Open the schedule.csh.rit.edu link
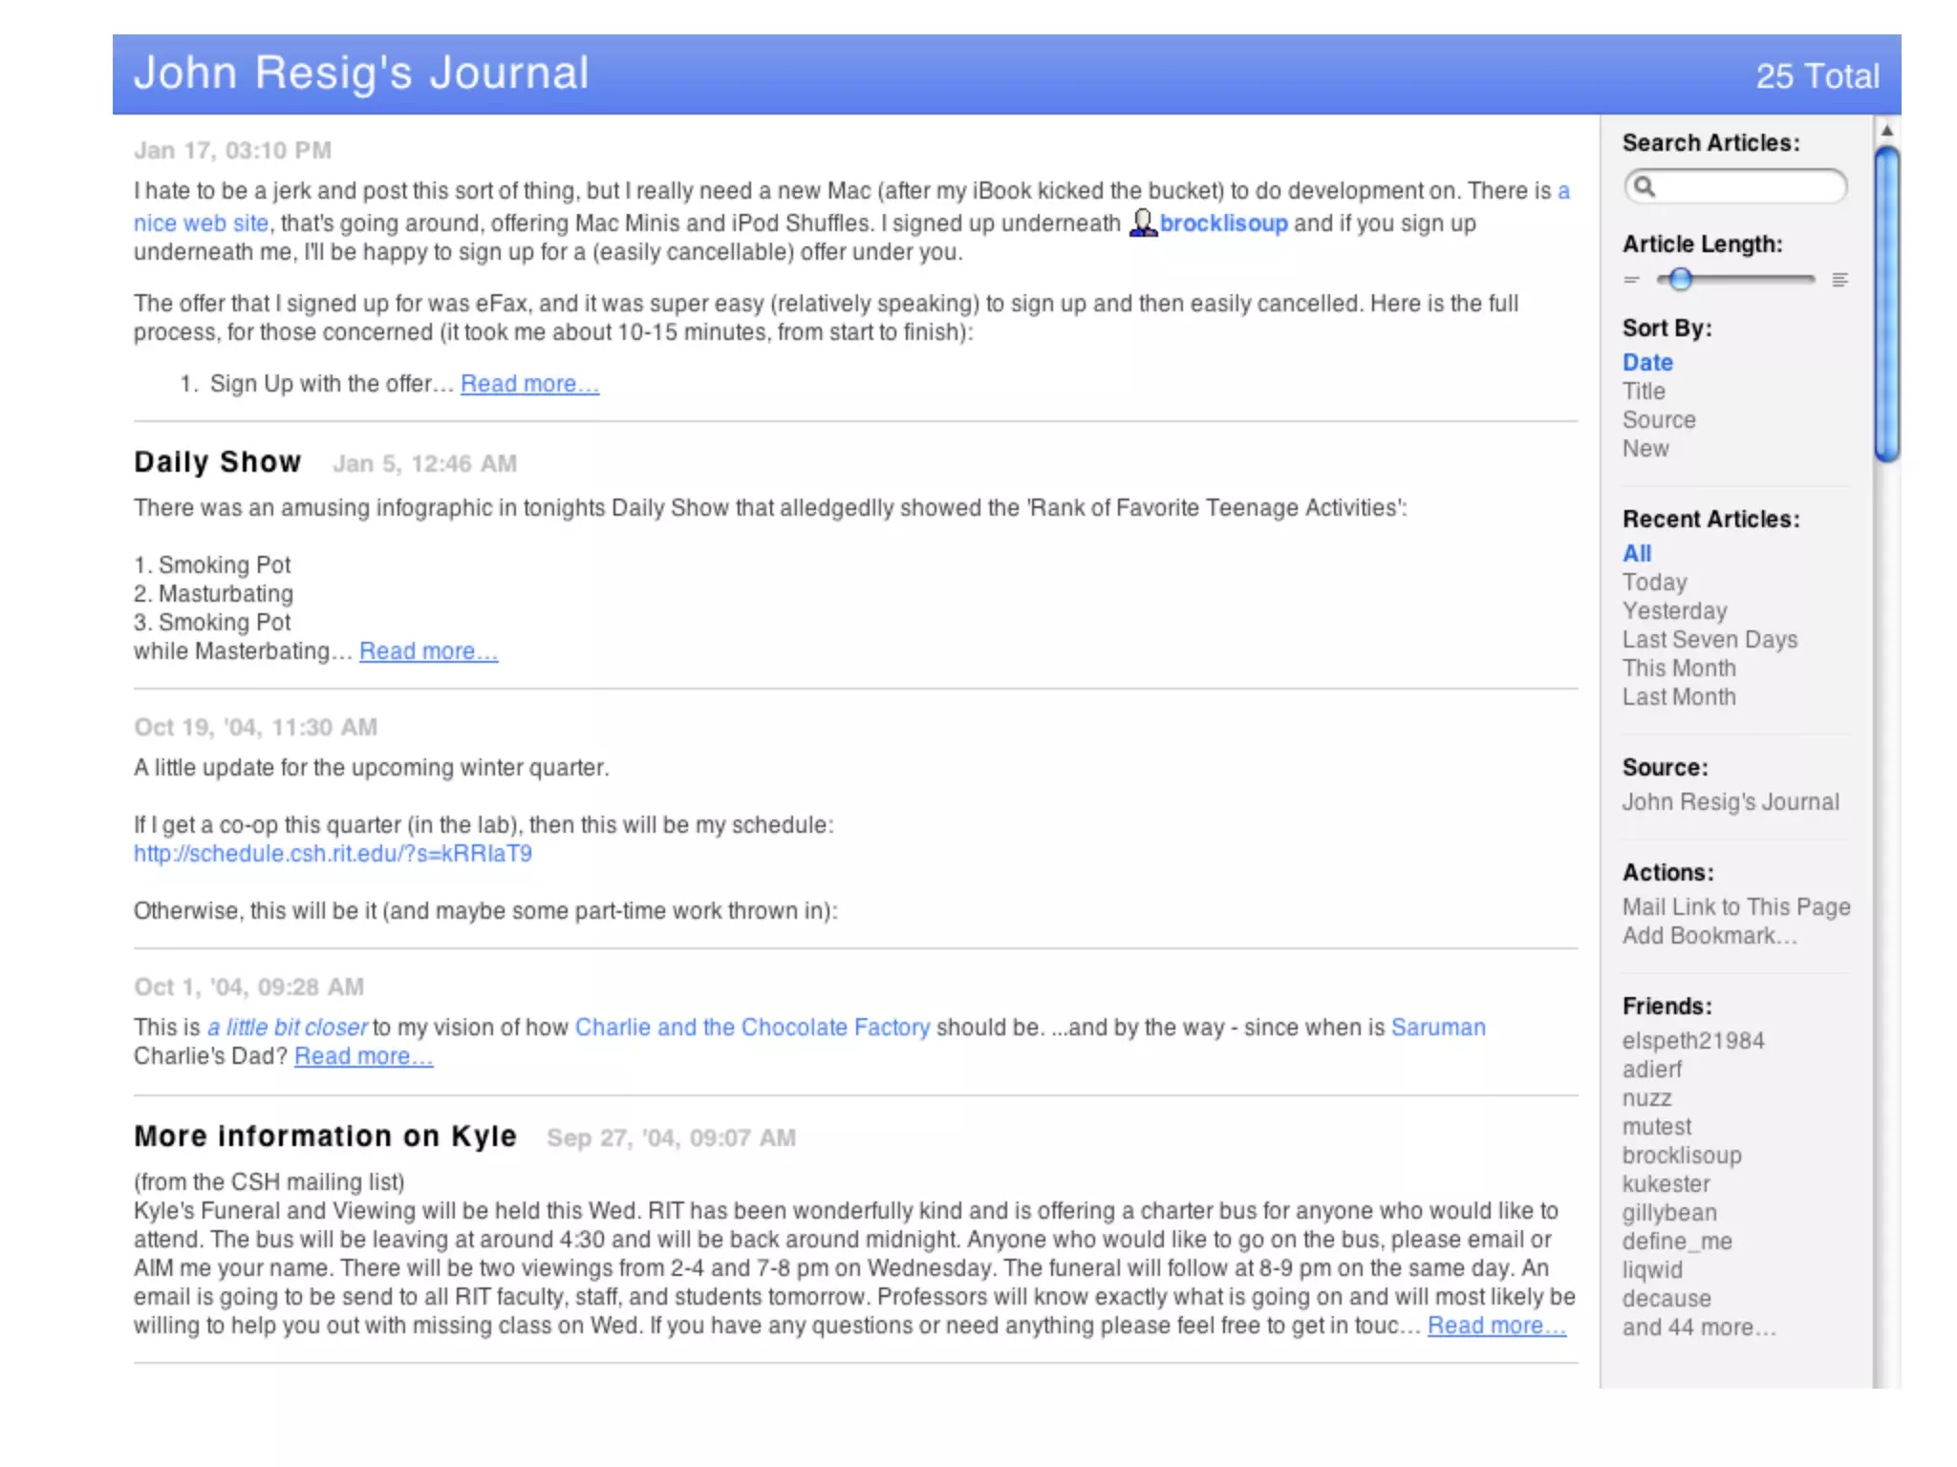 click(333, 854)
